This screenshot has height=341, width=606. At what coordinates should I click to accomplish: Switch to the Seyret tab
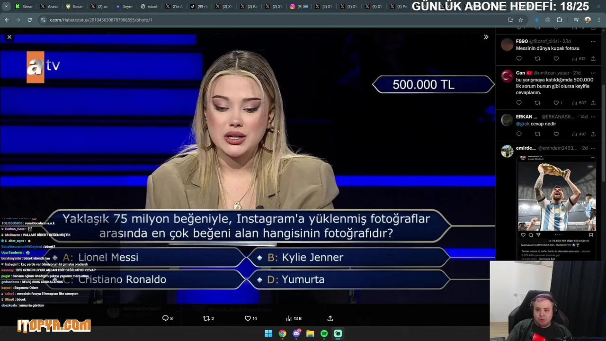coord(125,7)
